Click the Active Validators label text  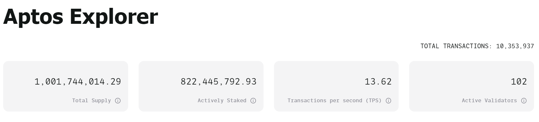(489, 101)
